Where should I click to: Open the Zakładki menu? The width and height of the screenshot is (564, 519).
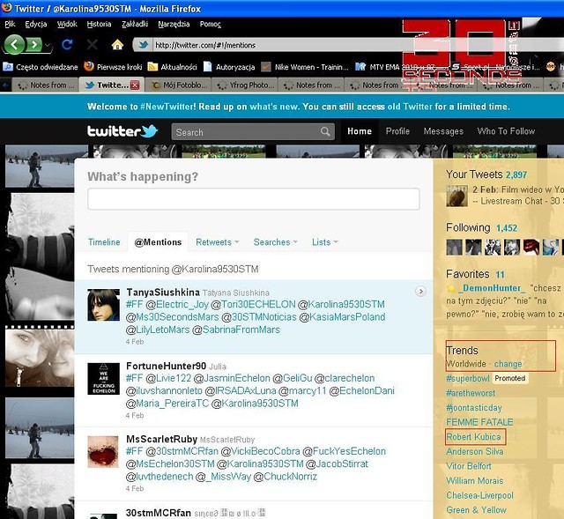pyautogui.click(x=135, y=24)
